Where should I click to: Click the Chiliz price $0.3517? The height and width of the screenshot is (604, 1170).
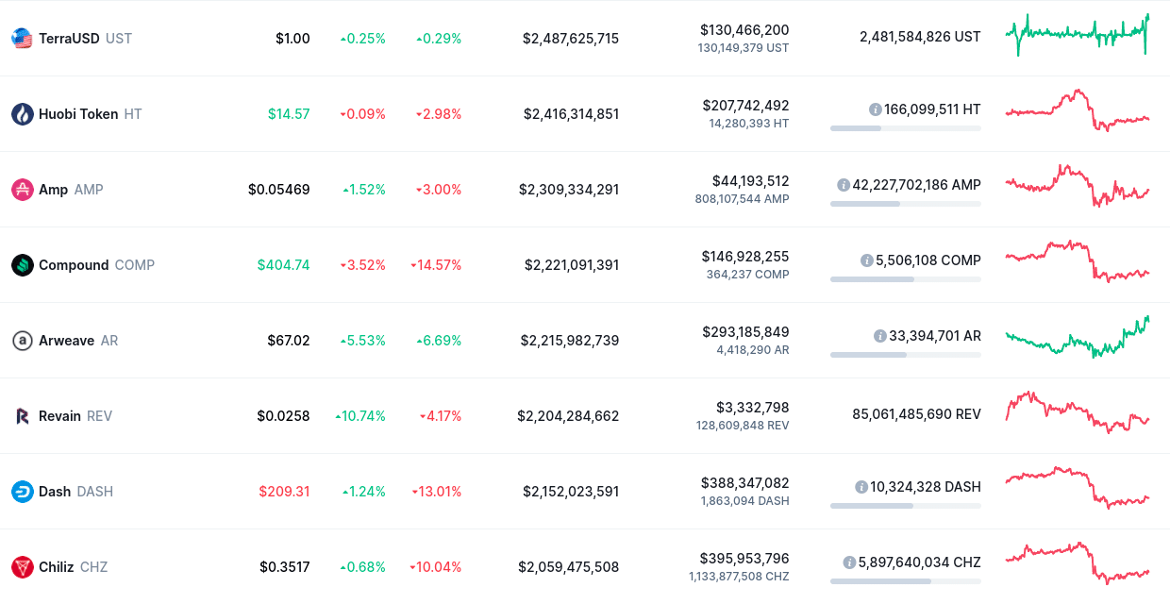pyautogui.click(x=285, y=567)
